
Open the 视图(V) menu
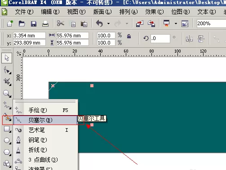click(x=76, y=12)
